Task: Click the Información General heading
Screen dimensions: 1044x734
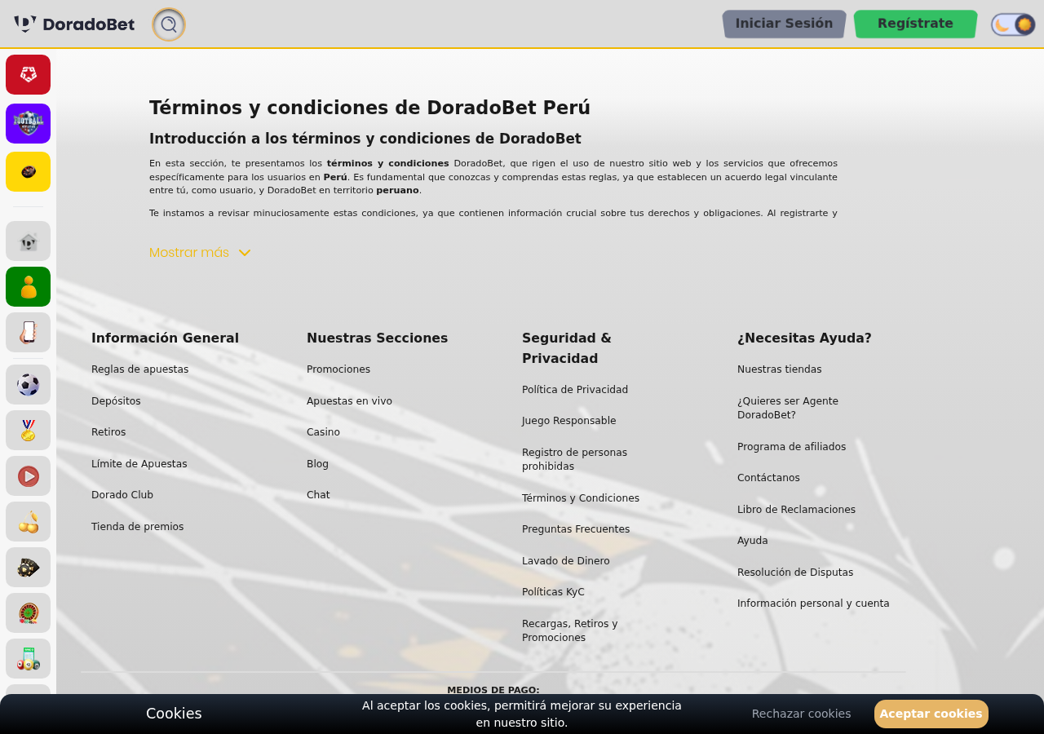Action: click(165, 338)
